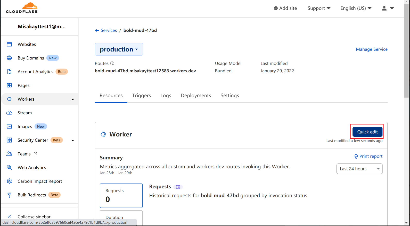Click the Print report link
Screen dimensions: 410x226
coord(368,156)
